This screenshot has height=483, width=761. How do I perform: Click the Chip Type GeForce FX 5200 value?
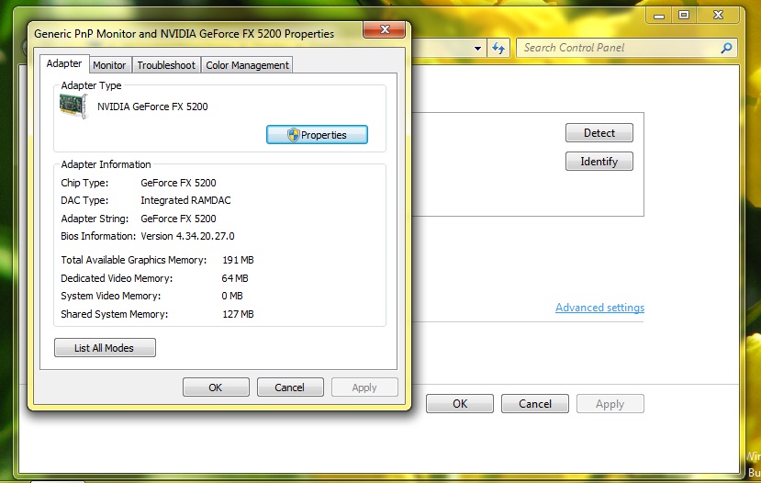click(178, 183)
